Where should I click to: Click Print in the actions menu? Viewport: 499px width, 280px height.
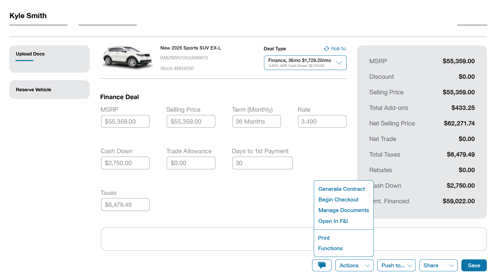click(324, 238)
